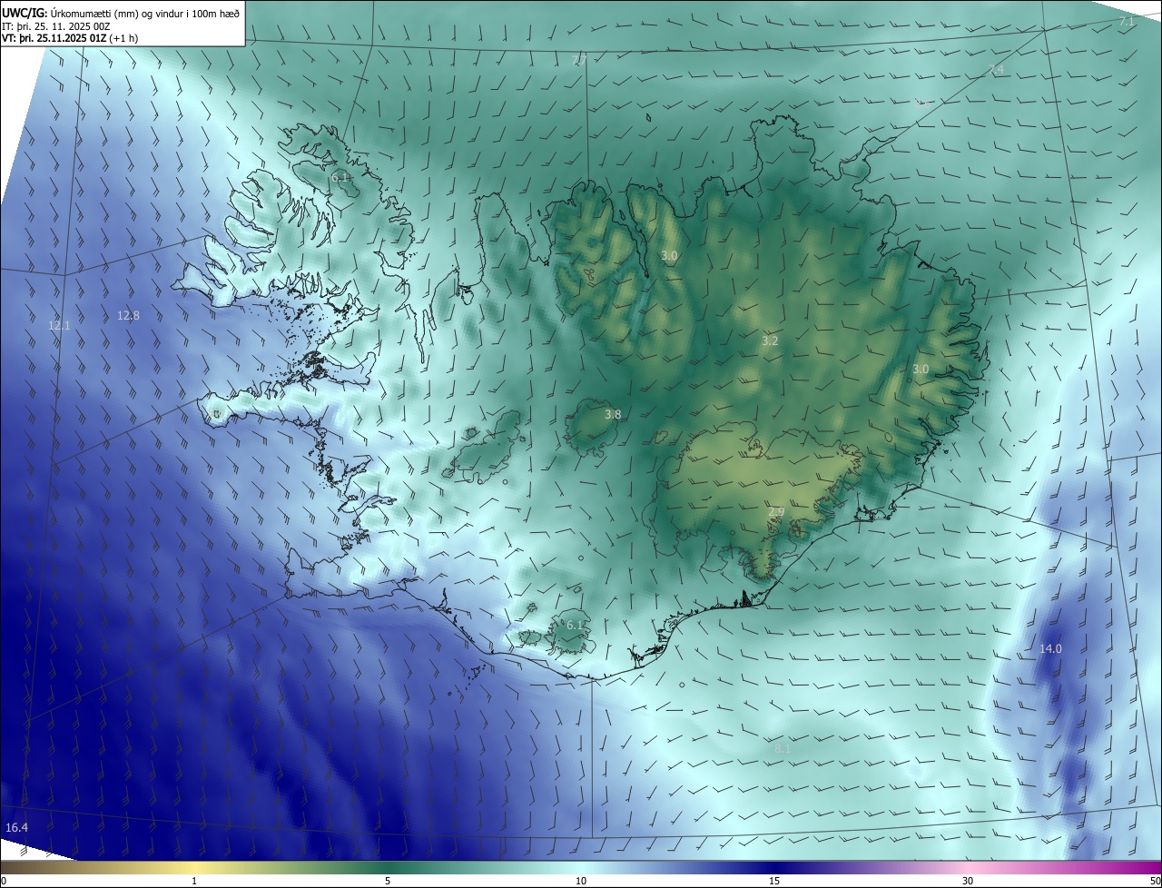
Task: Click the '0' tick on the colour scale
Action: [4, 882]
